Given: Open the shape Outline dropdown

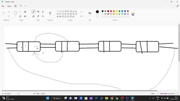Looking at the screenshot, I should click(x=84, y=12).
